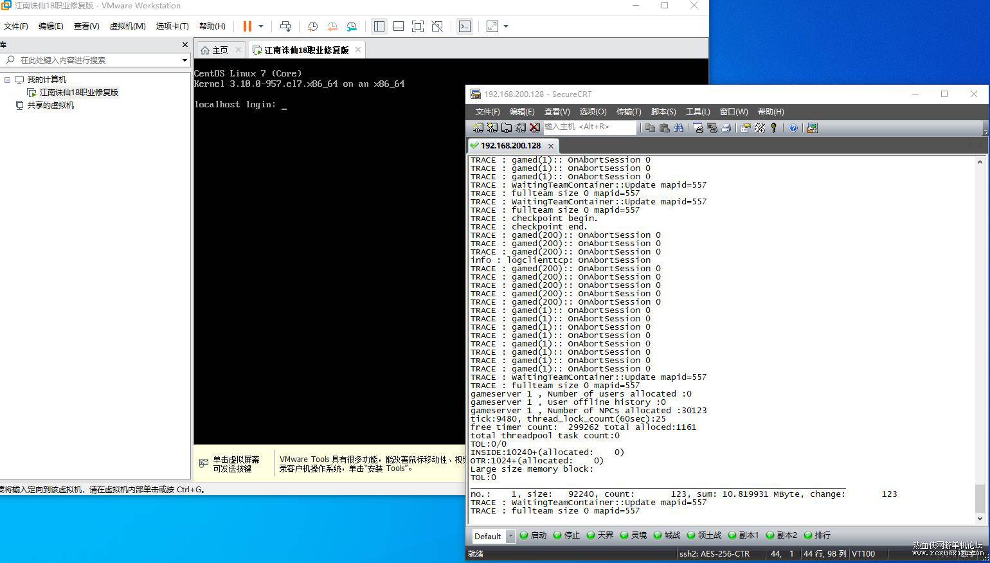The width and height of the screenshot is (990, 563).
Task: Pause the virtual machine with the orange button
Action: pos(247,26)
